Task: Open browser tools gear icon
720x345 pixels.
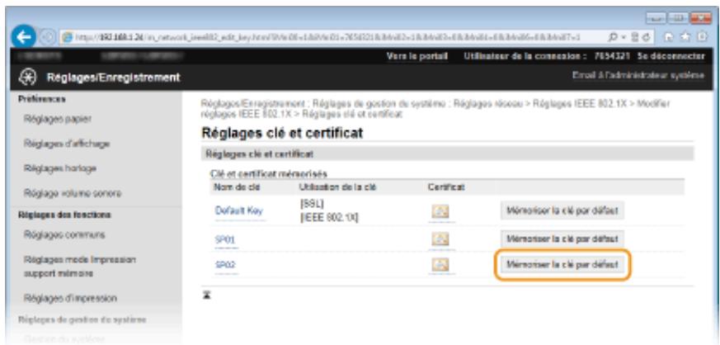Action: [702, 37]
